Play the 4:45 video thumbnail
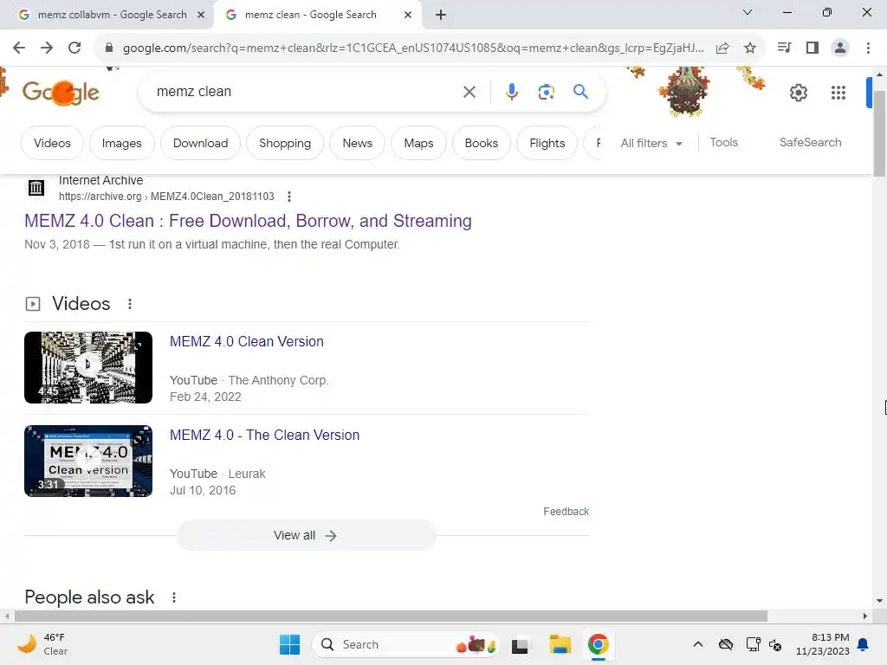 [88, 367]
